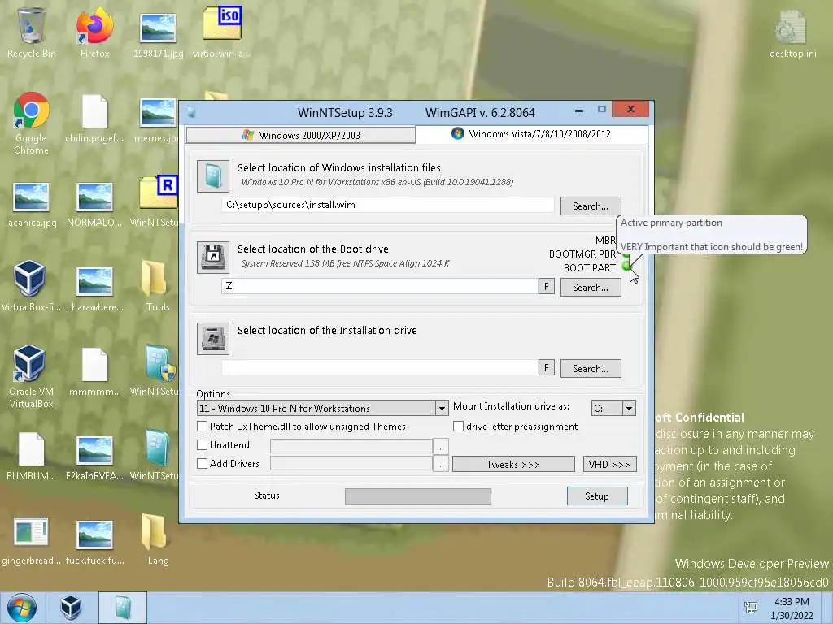Click the Status progress bar

pyautogui.click(x=418, y=496)
